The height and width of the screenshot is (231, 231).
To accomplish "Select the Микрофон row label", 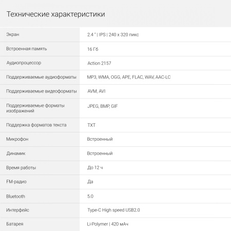I will pos(17,139).
